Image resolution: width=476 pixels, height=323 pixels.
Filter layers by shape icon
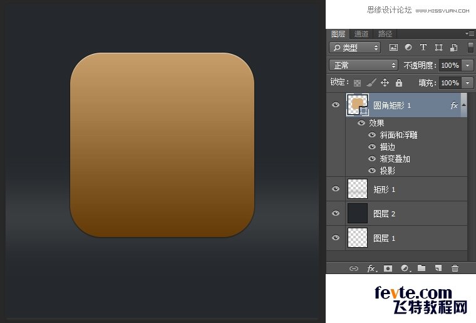(438, 48)
